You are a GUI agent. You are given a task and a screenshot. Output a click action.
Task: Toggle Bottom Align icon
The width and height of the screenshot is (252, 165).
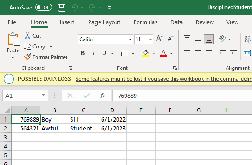point(209,39)
